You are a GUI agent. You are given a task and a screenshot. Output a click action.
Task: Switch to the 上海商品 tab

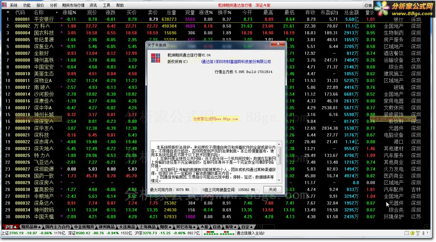click(x=147, y=227)
